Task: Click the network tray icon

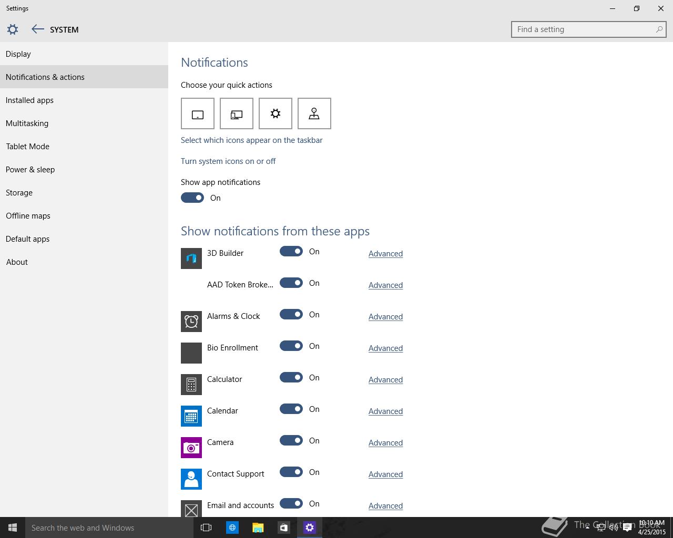Action: (601, 528)
